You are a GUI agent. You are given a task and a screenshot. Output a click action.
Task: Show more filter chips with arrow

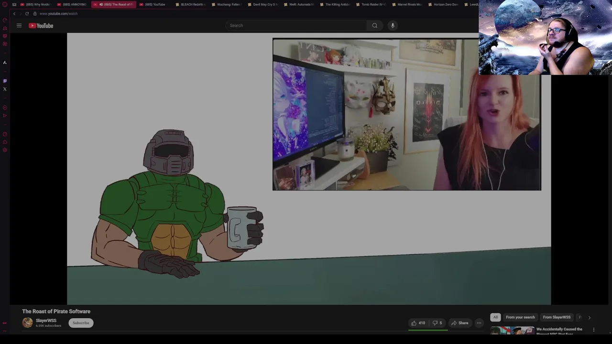(589, 317)
